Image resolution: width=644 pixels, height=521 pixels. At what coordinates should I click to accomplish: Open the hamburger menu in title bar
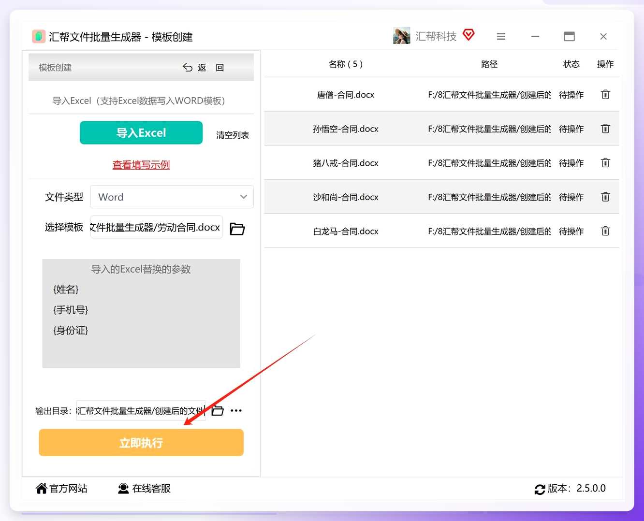click(501, 36)
